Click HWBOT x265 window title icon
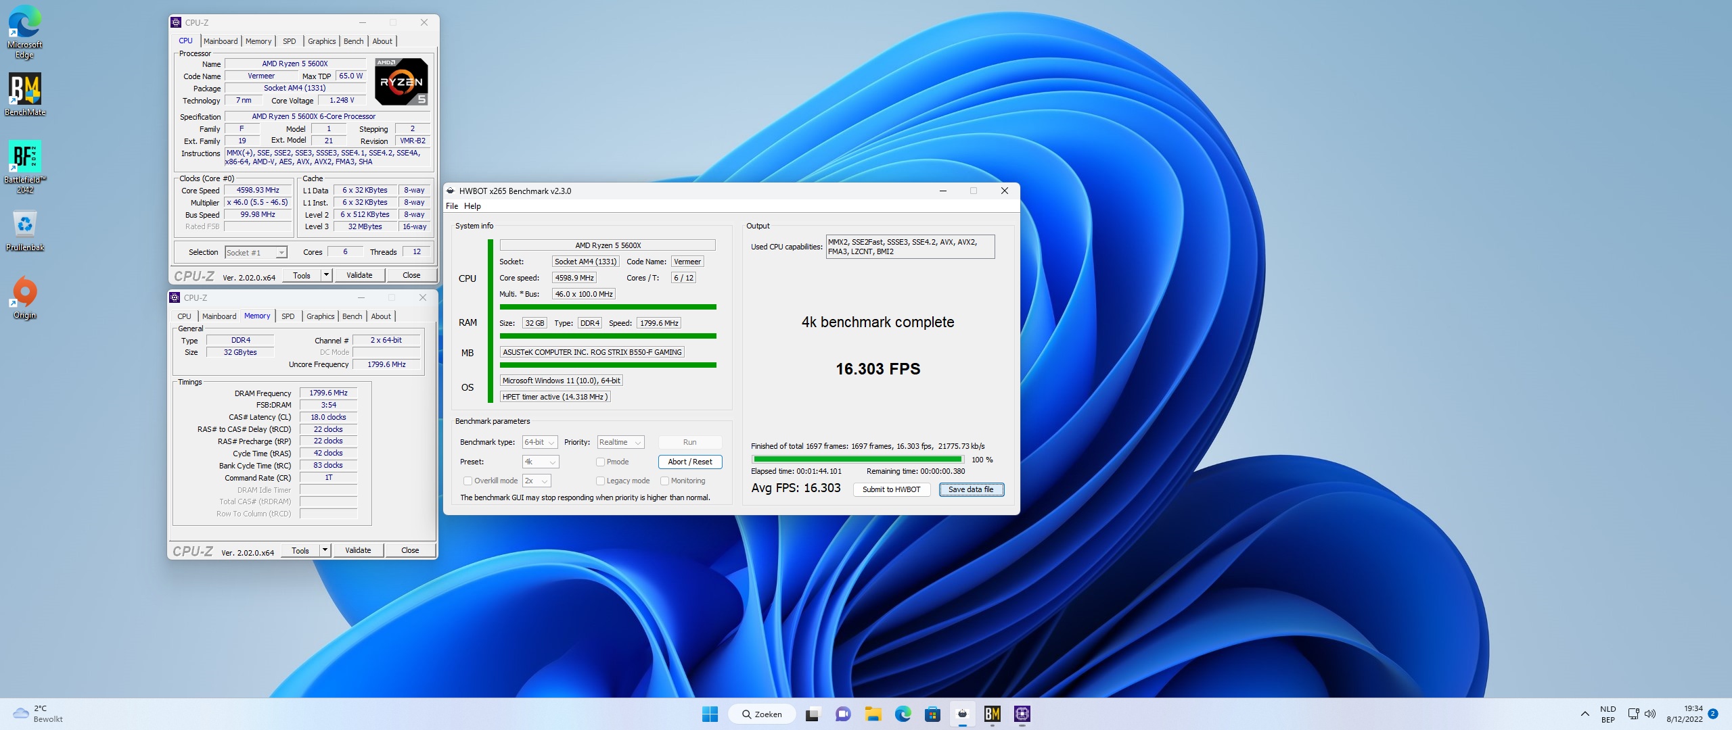Screen dimensions: 1732x730 point(451,191)
